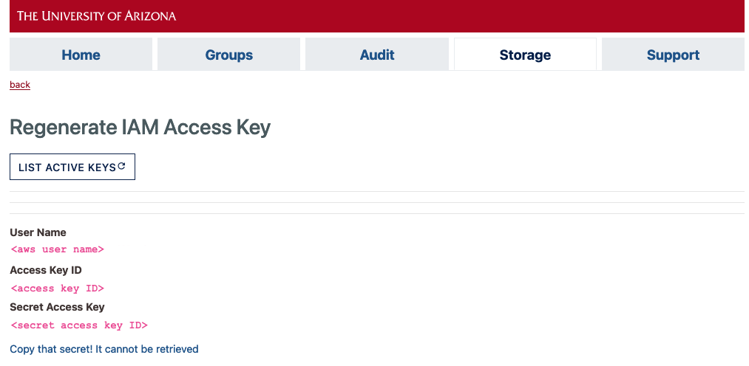
Task: Open the Support tab
Action: tap(673, 55)
